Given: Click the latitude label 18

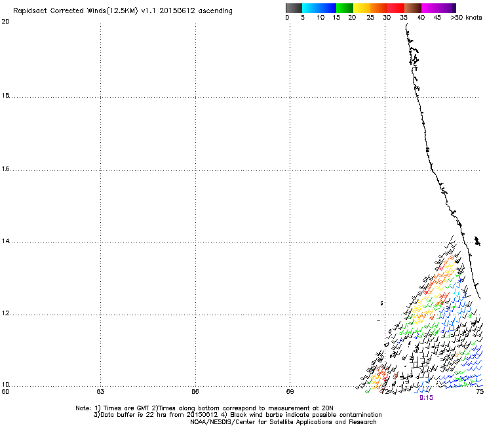Looking at the screenshot, I should (x=5, y=96).
